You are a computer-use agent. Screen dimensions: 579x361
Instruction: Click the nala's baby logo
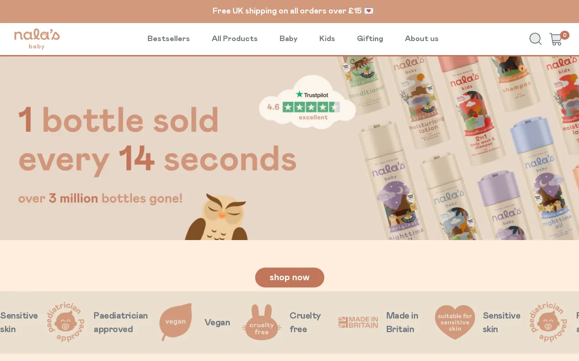(x=37, y=39)
